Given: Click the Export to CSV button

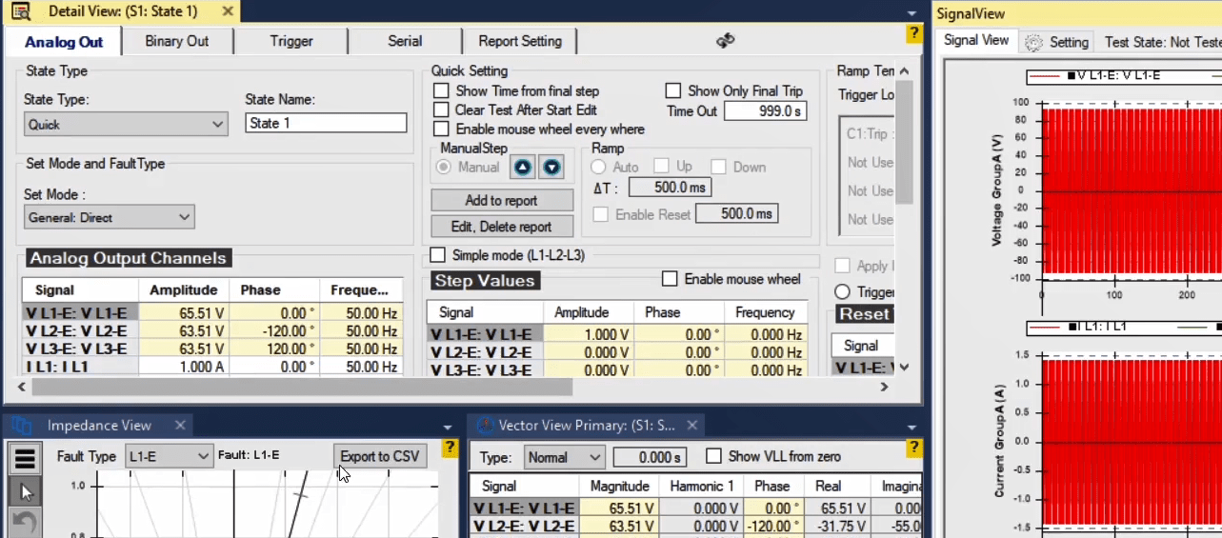Looking at the screenshot, I should (379, 456).
